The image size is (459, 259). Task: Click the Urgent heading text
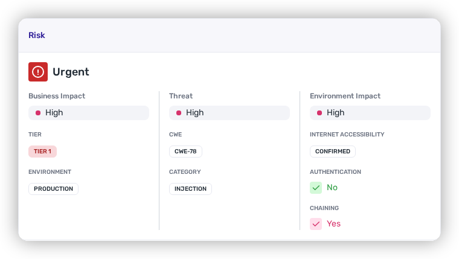click(71, 72)
